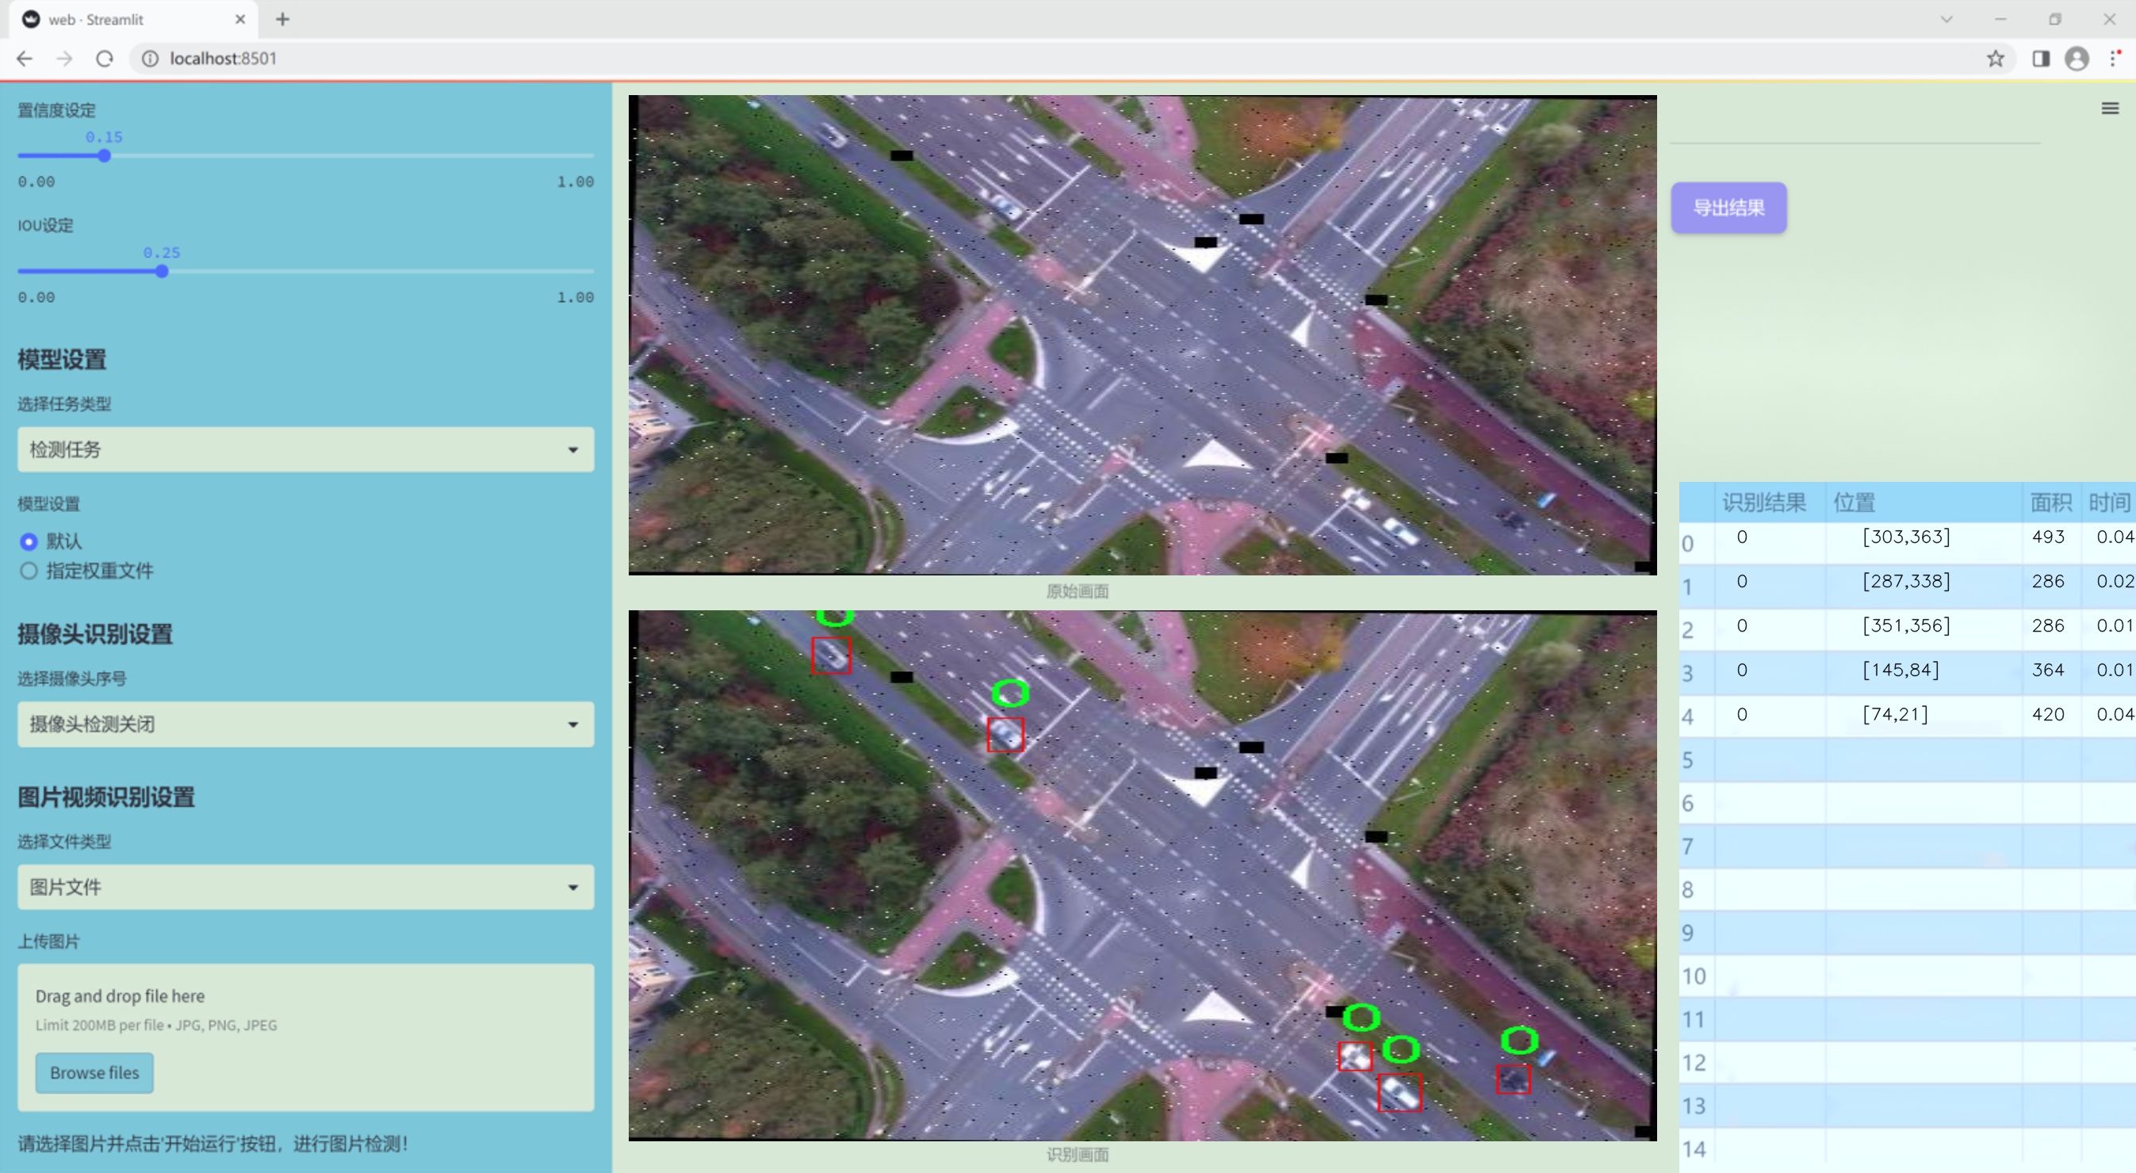Select the 指定权重文件 radio option

coord(29,571)
